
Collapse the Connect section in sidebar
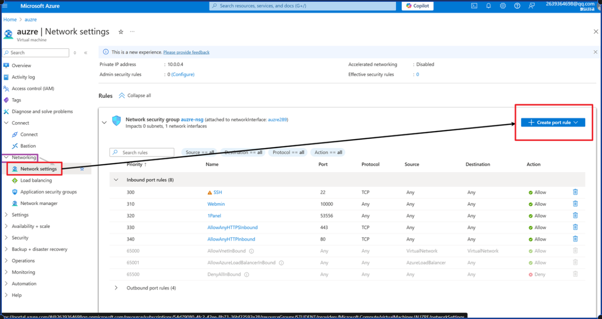coord(6,123)
